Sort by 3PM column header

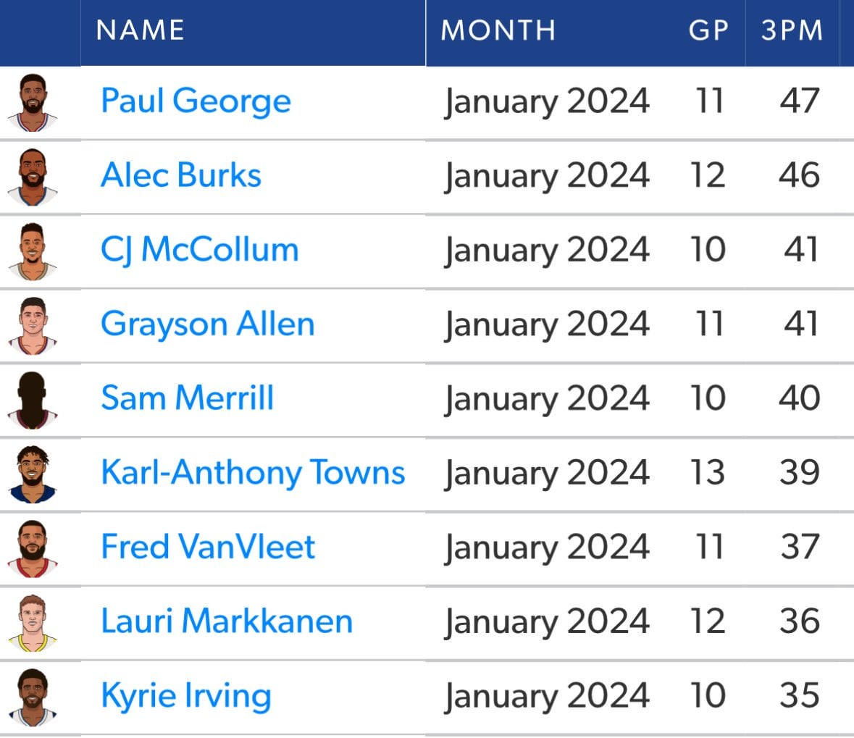tap(792, 30)
